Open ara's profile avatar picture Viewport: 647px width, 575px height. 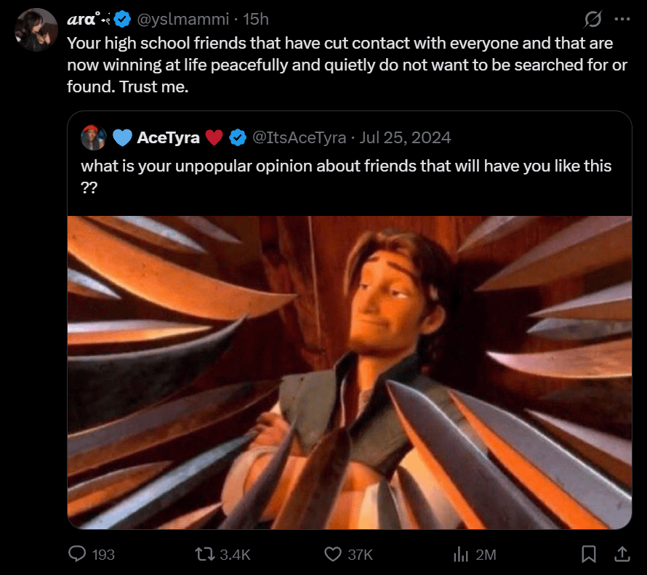[x=36, y=30]
